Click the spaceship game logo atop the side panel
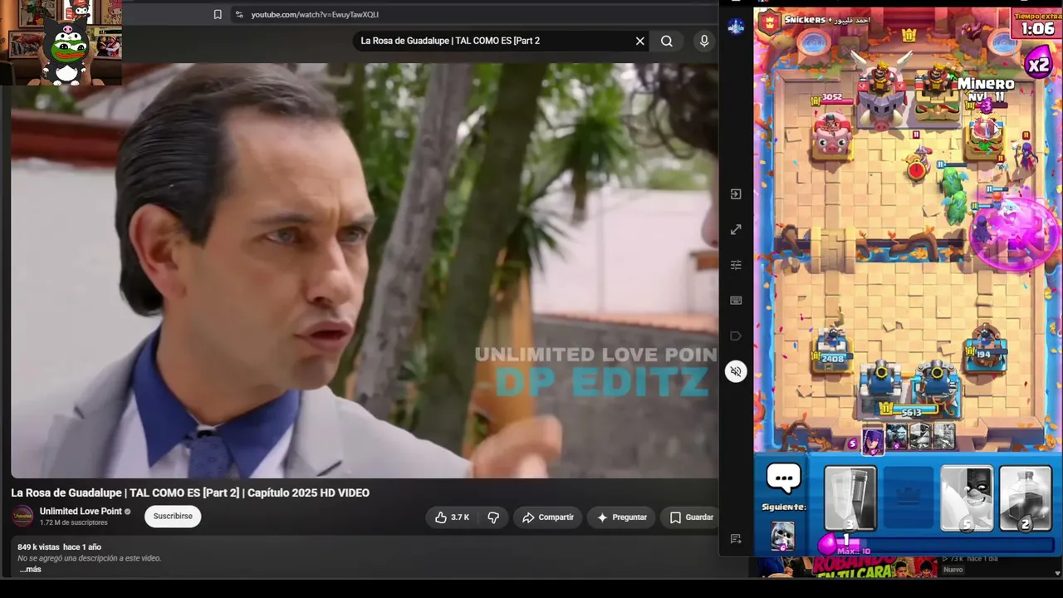The height and width of the screenshot is (598, 1063). 736,27
